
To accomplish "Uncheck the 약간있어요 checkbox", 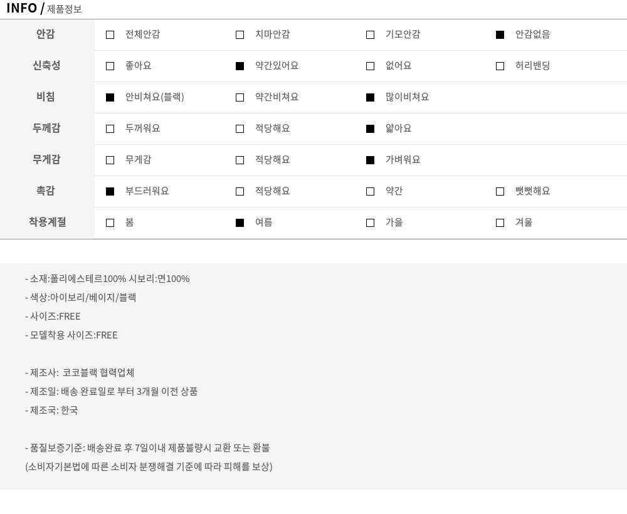I will [240, 66].
